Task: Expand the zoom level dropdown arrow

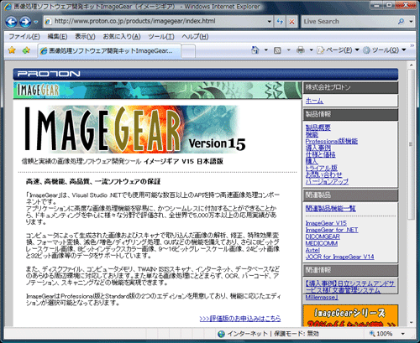Action: [403, 334]
